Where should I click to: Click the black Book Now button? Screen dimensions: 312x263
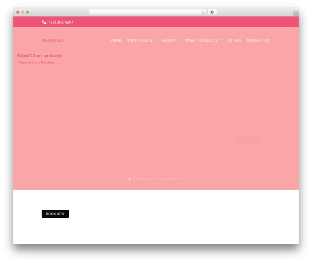tap(56, 213)
